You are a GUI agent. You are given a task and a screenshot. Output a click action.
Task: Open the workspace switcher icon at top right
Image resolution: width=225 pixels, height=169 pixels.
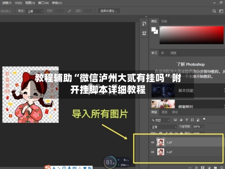(221, 11)
